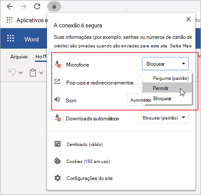Switch to the Home tab in Word
This screenshot has width=201, height=195.
point(41,57)
